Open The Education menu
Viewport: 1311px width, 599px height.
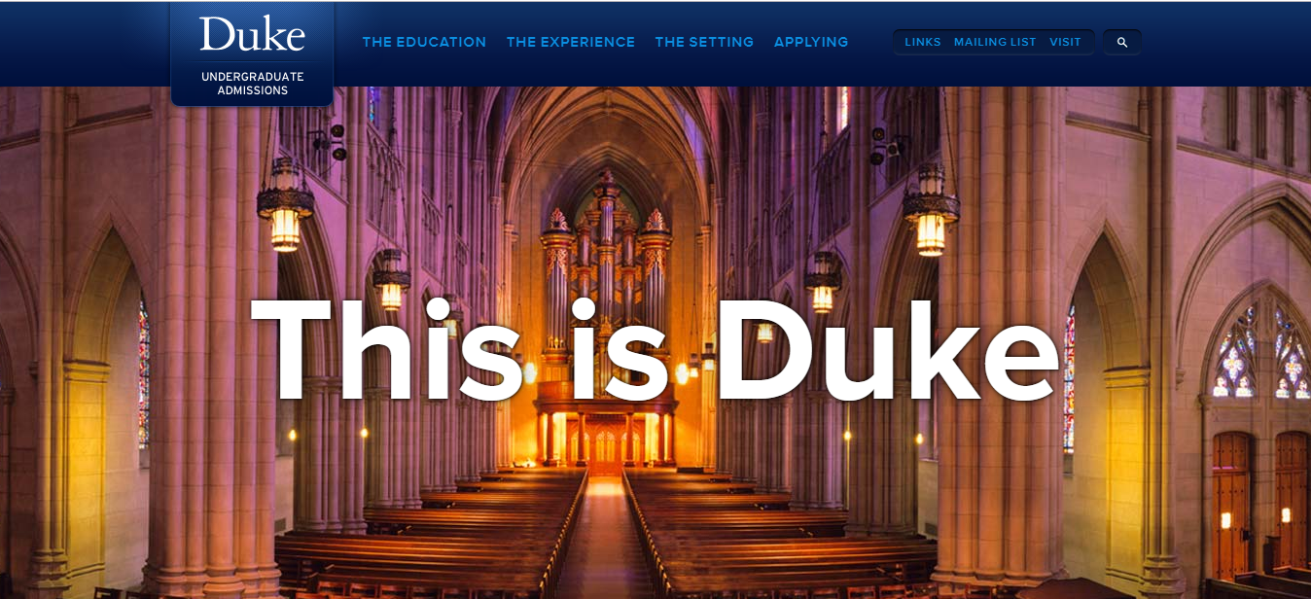coord(424,43)
